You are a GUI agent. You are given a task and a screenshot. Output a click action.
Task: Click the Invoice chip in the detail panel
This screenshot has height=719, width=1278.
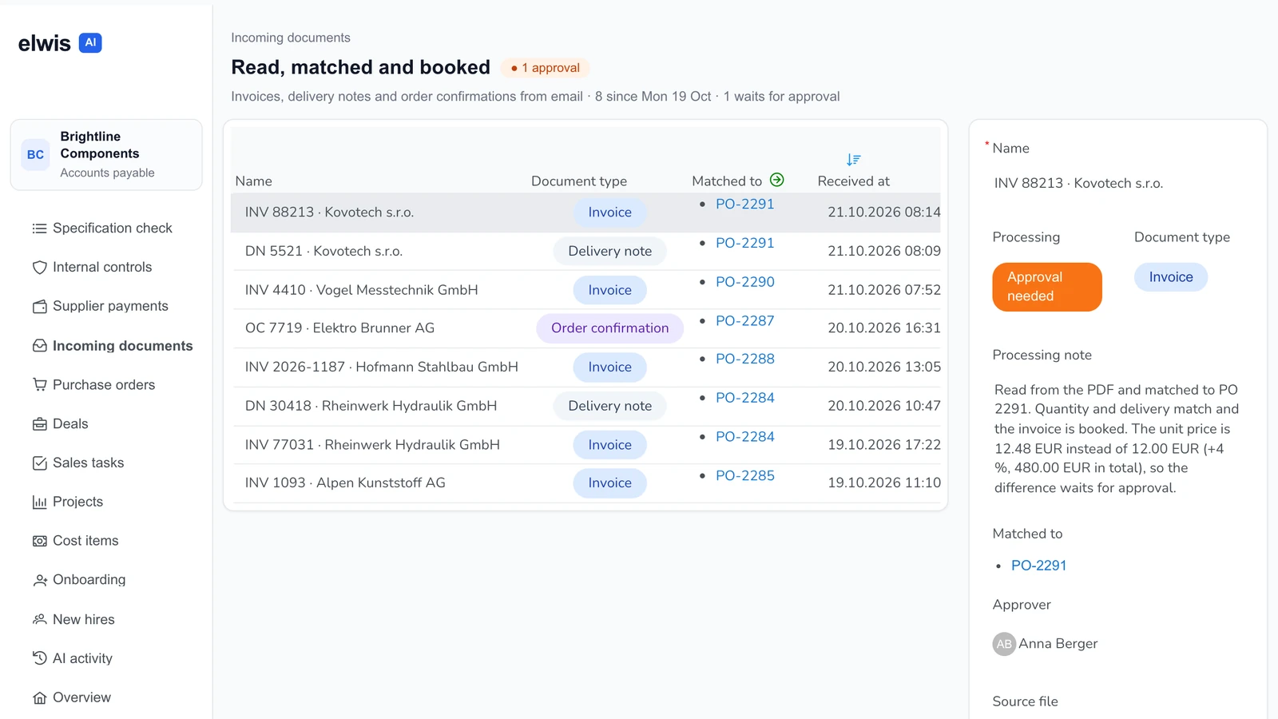point(1171,277)
